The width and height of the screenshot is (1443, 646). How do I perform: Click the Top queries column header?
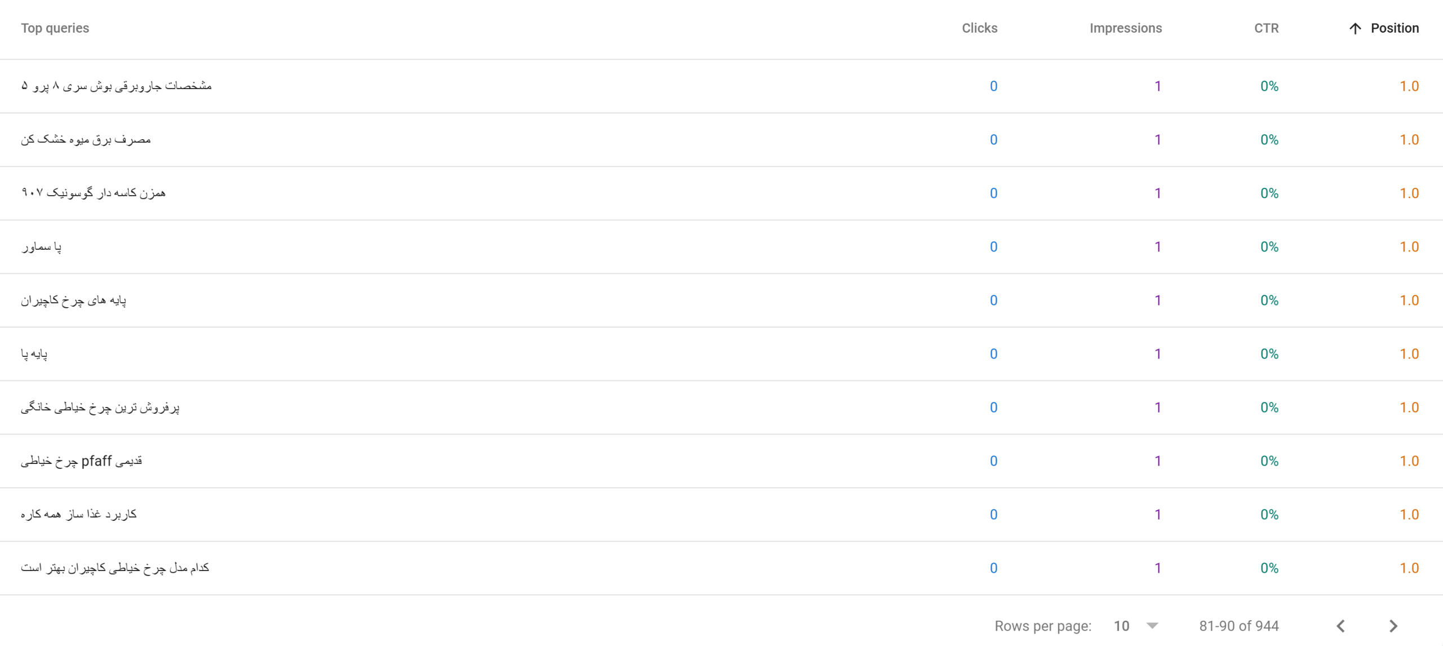55,28
